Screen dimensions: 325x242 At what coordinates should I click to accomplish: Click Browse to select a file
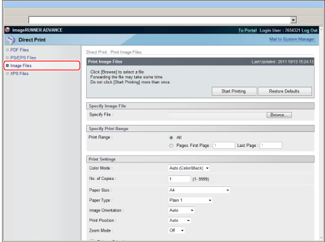point(279,115)
